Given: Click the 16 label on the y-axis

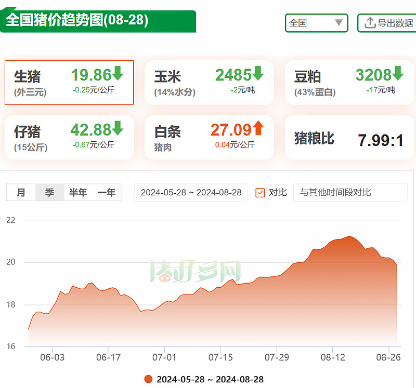Looking at the screenshot, I should point(11,346).
